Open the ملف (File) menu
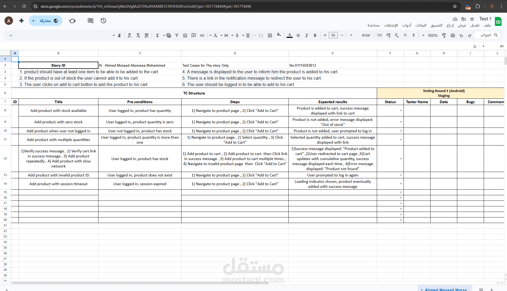The width and height of the screenshot is (507, 291). click(487, 25)
